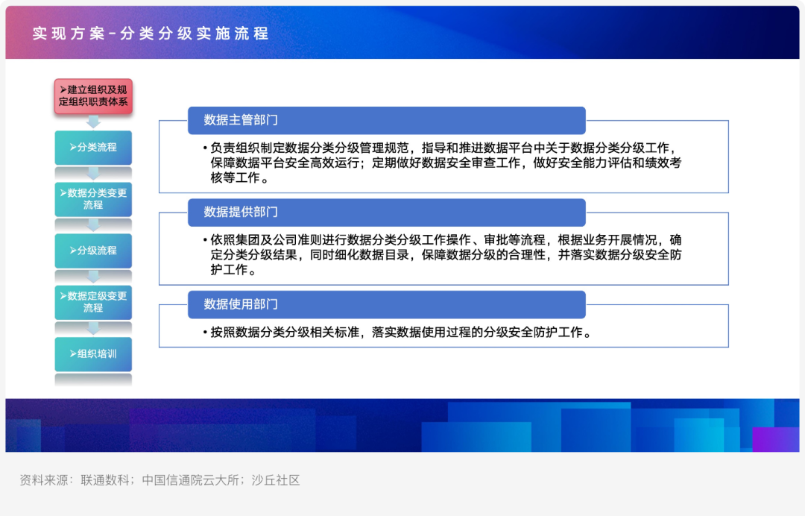Click the purple square in the bottom banner
Image resolution: width=805 pixels, height=516 pixels.
[x=775, y=439]
